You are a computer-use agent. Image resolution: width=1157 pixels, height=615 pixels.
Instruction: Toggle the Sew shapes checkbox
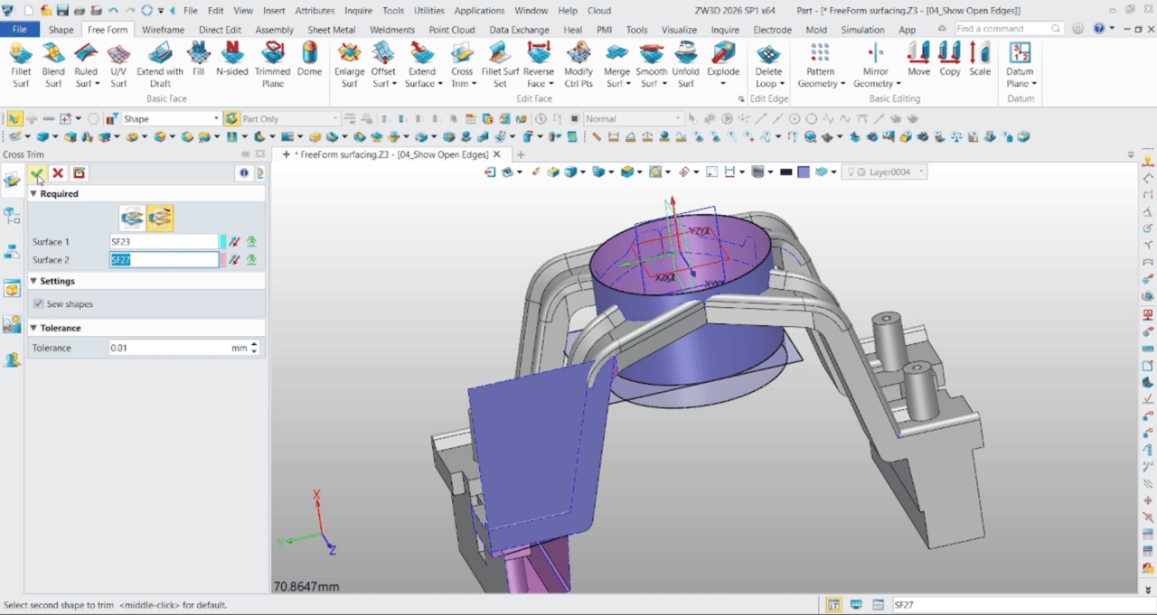point(38,304)
